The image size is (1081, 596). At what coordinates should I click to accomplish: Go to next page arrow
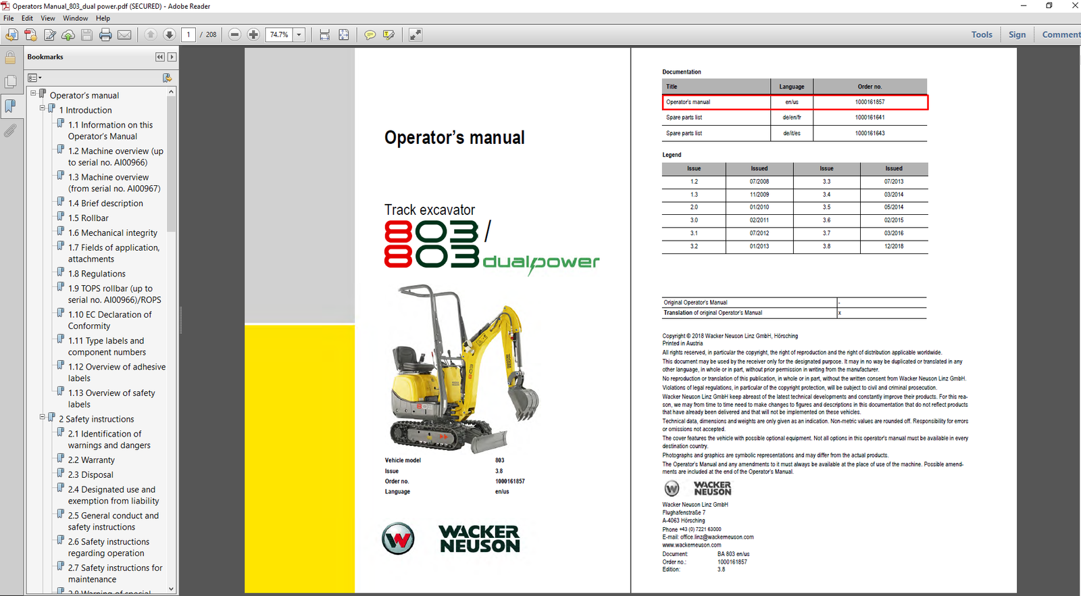pyautogui.click(x=170, y=34)
